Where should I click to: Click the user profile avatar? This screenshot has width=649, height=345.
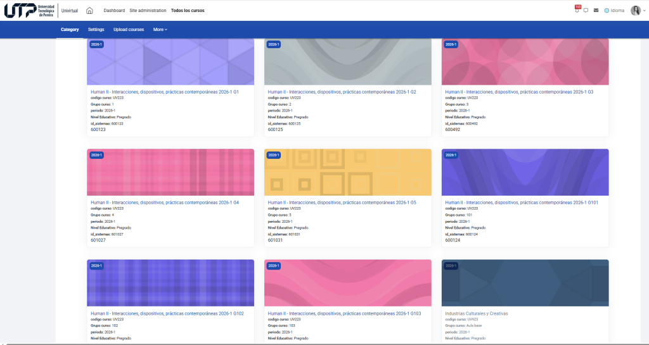click(x=635, y=10)
